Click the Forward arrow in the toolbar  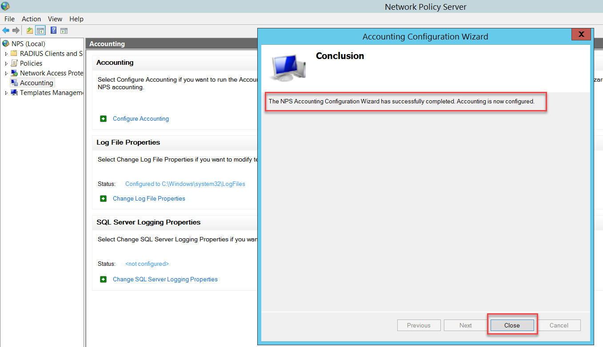click(x=16, y=31)
